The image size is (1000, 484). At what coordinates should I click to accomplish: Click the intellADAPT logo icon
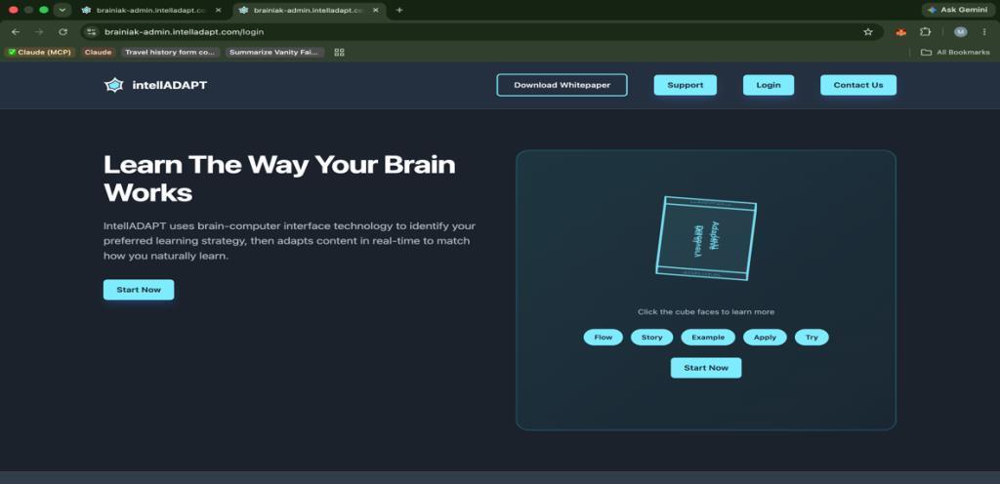tap(113, 85)
